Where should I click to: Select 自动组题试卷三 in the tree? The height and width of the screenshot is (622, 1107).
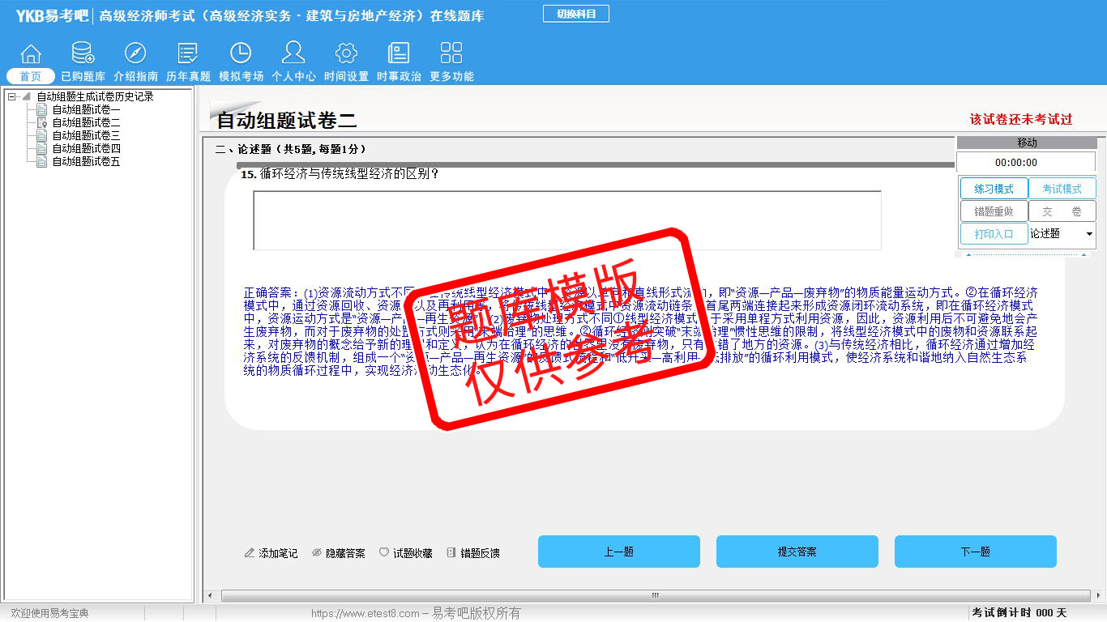coord(86,135)
